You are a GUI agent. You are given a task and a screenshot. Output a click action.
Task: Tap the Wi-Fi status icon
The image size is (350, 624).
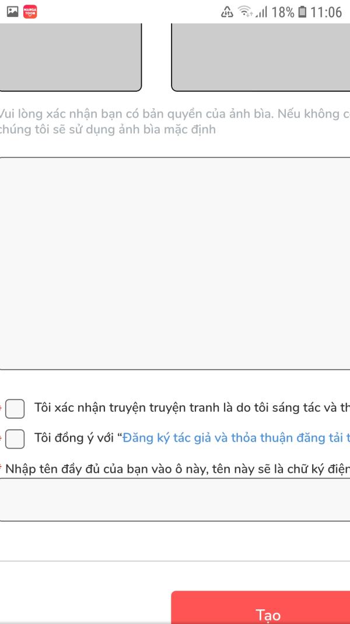click(x=246, y=12)
